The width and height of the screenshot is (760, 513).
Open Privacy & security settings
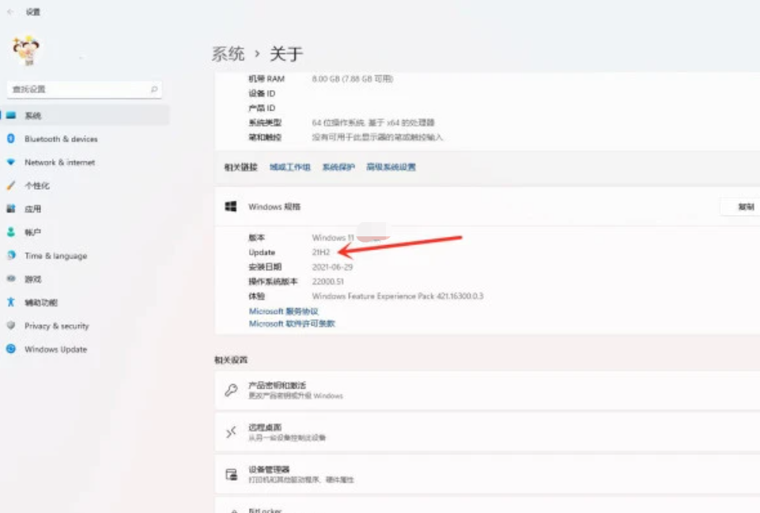57,326
